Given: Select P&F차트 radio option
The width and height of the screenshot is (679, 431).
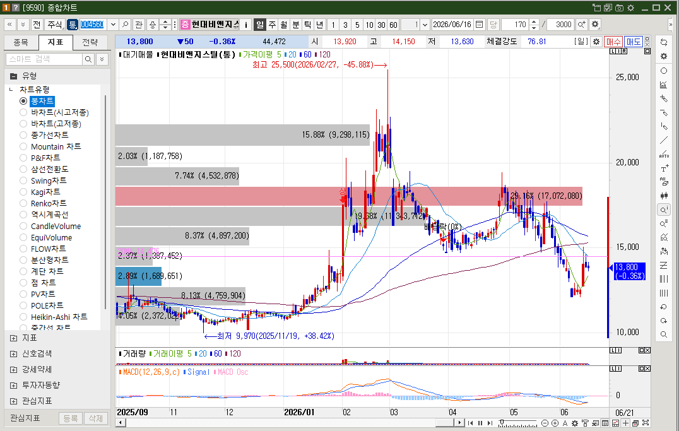Looking at the screenshot, I should click(23, 158).
